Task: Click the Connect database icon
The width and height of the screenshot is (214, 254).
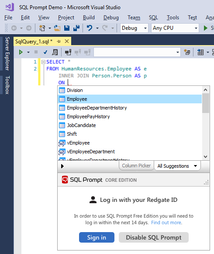Action: 68,52
